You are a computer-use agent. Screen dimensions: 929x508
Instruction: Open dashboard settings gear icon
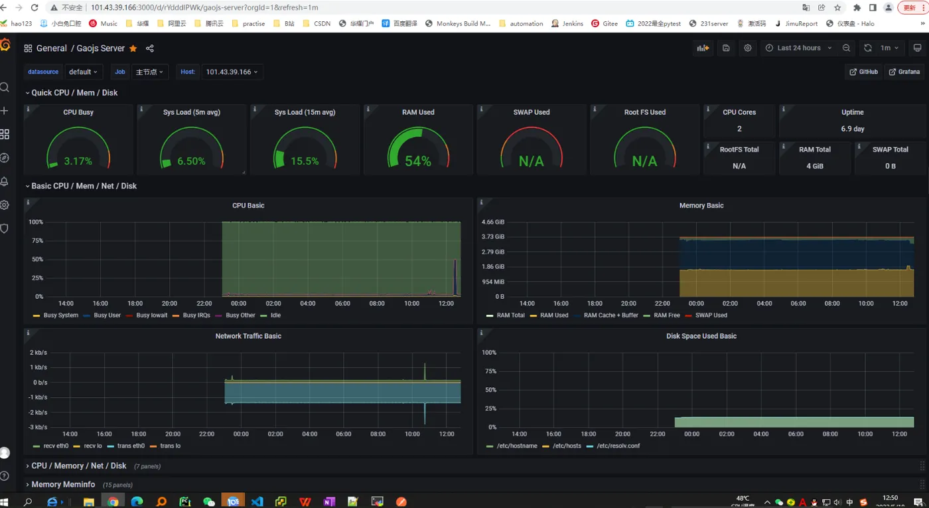coord(748,48)
